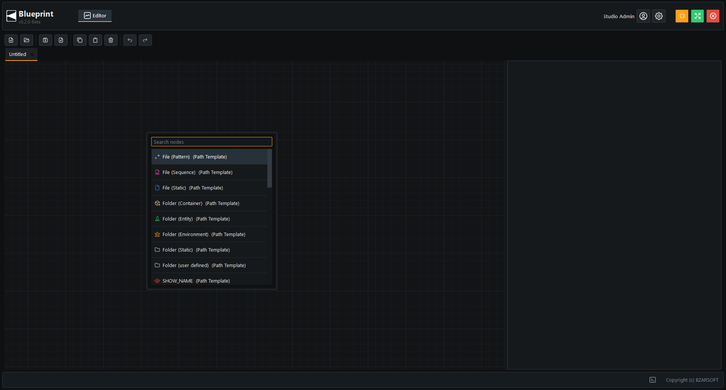726x390 pixels.
Task: Delete selection with the trash icon
Action: pos(111,40)
